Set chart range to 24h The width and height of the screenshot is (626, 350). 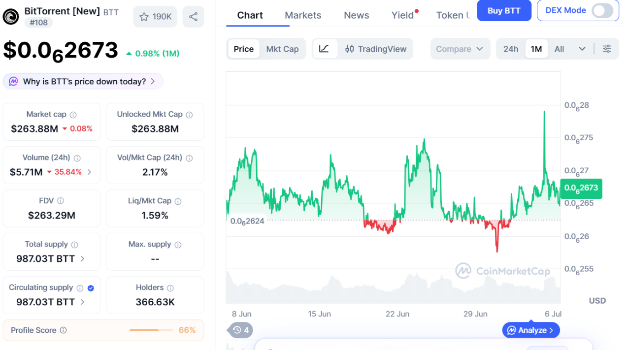[x=511, y=49]
